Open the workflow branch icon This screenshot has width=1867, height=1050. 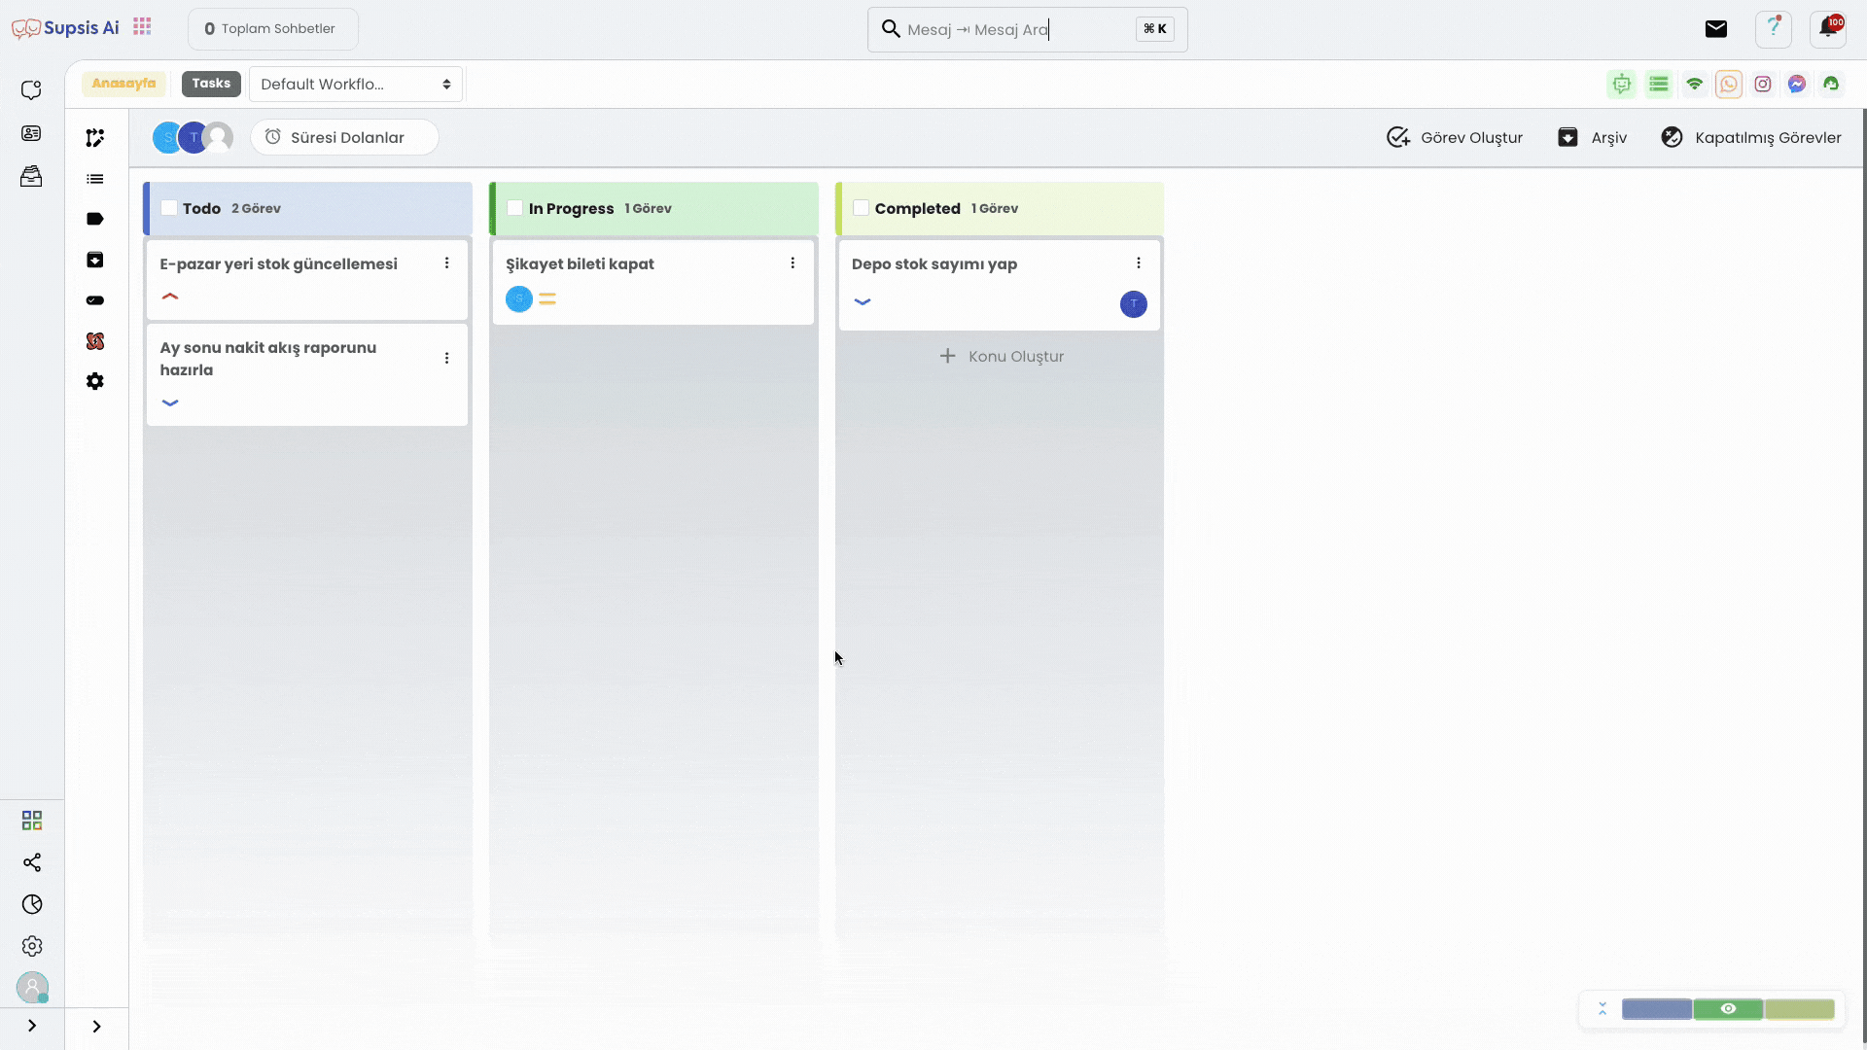pyautogui.click(x=95, y=138)
